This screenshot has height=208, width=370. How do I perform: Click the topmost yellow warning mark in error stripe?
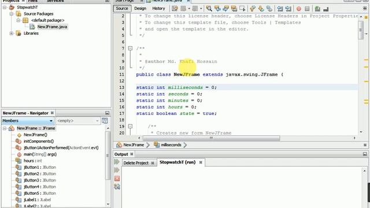click(x=366, y=60)
